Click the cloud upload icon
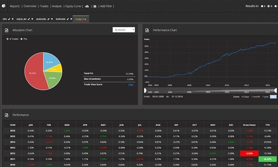278x167 pixels. [x=86, y=6]
